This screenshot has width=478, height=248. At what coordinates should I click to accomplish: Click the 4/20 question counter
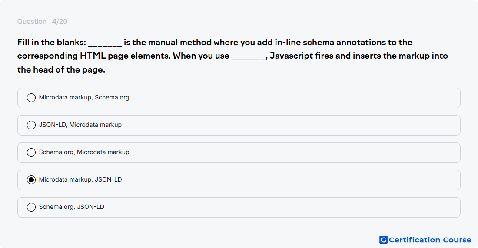[60, 22]
